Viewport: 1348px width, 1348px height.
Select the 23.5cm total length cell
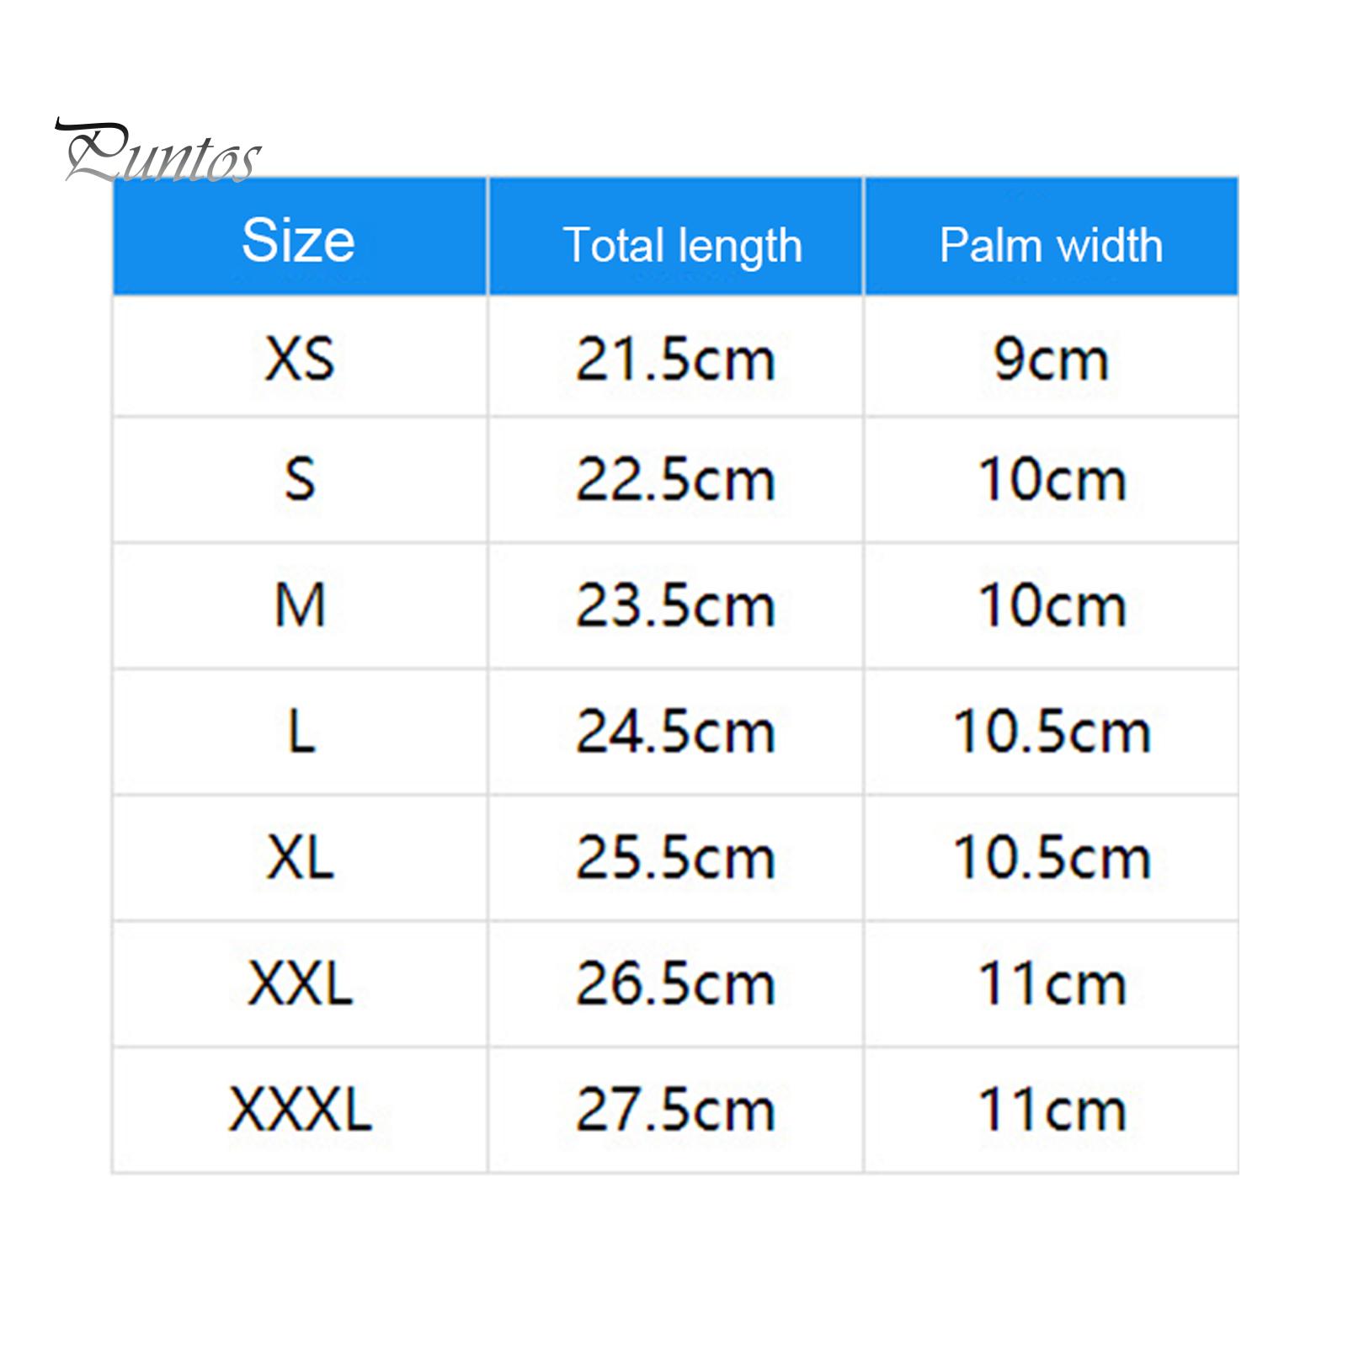[x=675, y=605]
